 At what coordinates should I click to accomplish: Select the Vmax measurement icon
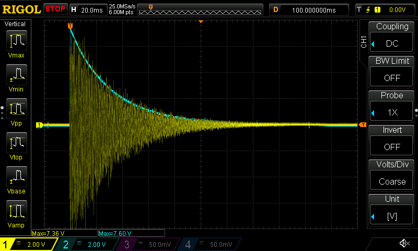(x=16, y=43)
